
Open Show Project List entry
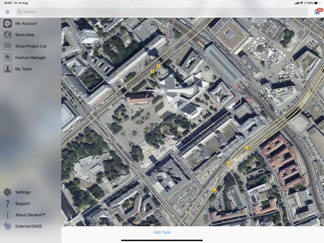[31, 46]
